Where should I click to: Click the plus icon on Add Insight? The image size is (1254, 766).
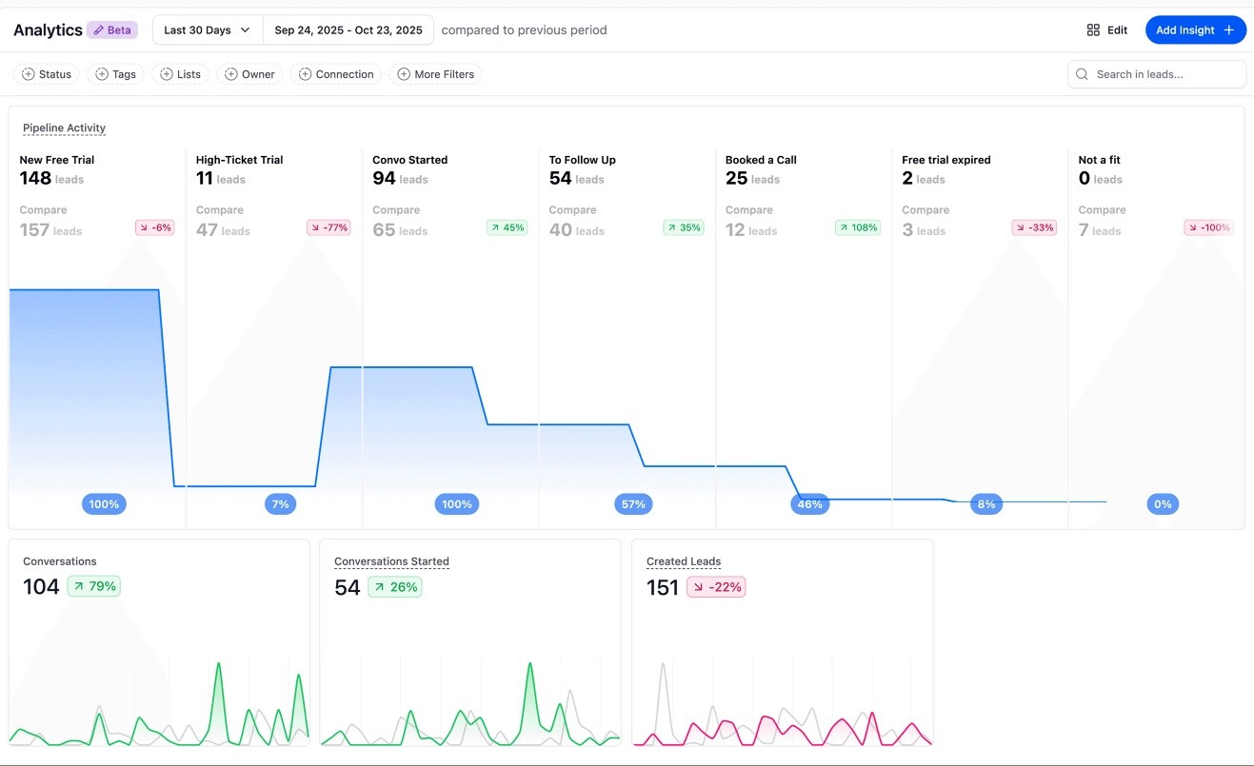coord(1228,30)
